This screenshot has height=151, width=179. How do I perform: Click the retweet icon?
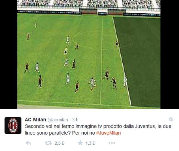(48, 143)
